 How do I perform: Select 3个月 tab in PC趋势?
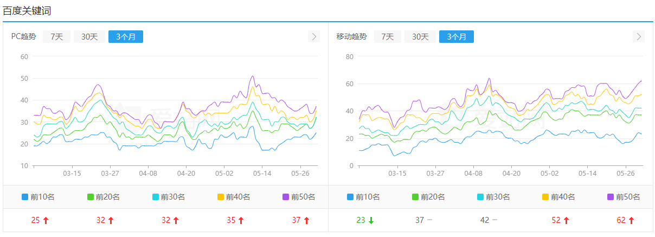point(126,37)
